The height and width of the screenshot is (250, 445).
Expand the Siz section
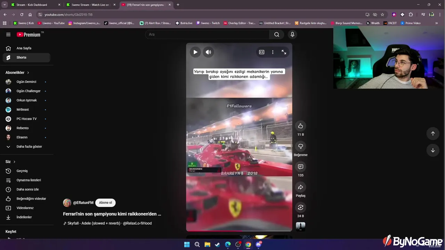10,162
